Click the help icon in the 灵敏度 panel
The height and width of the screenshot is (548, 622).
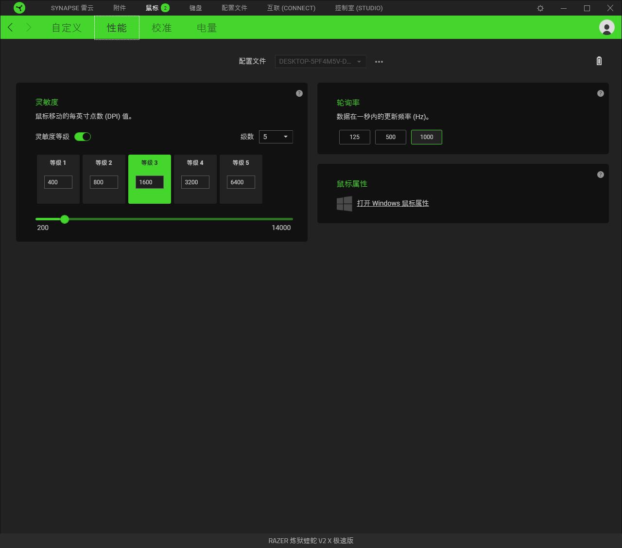pyautogui.click(x=299, y=93)
